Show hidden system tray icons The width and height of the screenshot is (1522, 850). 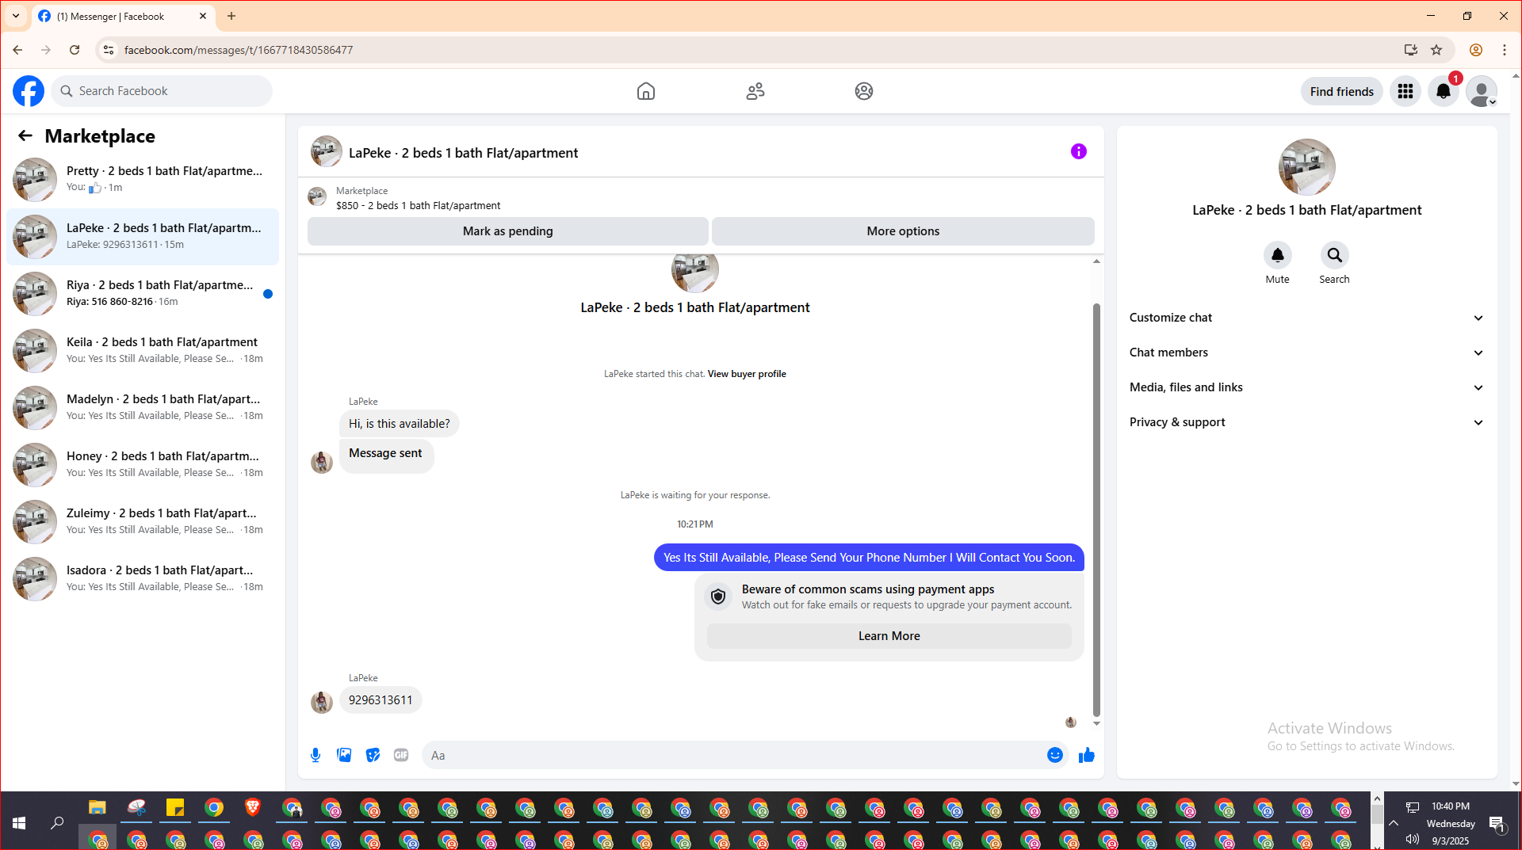click(1394, 823)
